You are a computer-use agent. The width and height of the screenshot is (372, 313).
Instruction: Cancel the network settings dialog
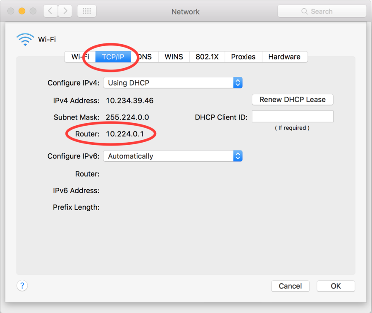click(290, 286)
